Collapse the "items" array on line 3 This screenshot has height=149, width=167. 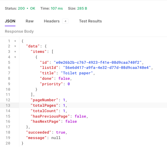(15, 52)
